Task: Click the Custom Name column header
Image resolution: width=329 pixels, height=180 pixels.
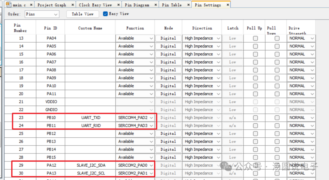Action: click(x=90, y=28)
